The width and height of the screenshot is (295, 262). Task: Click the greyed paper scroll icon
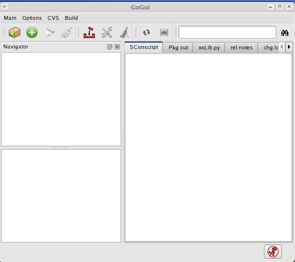pos(49,32)
